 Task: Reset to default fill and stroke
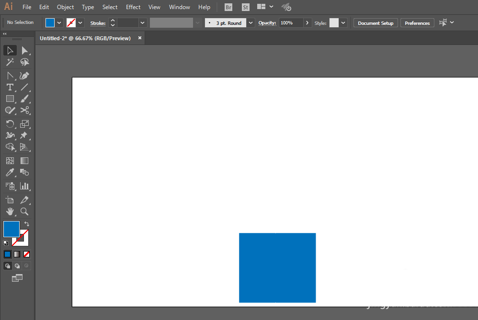[x=5, y=243]
